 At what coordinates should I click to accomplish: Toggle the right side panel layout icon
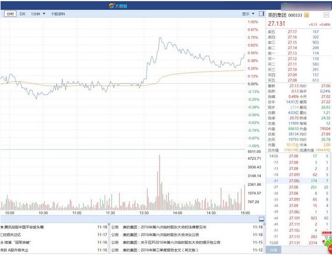(262, 14)
